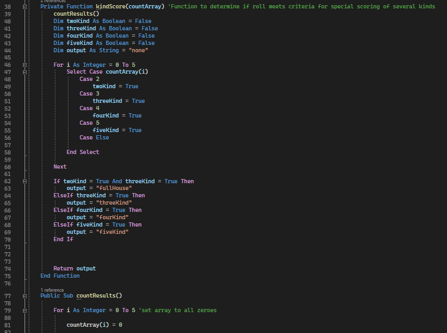Click fiveKind in the Dim statement line 43
447x333 pixels.
79,43
